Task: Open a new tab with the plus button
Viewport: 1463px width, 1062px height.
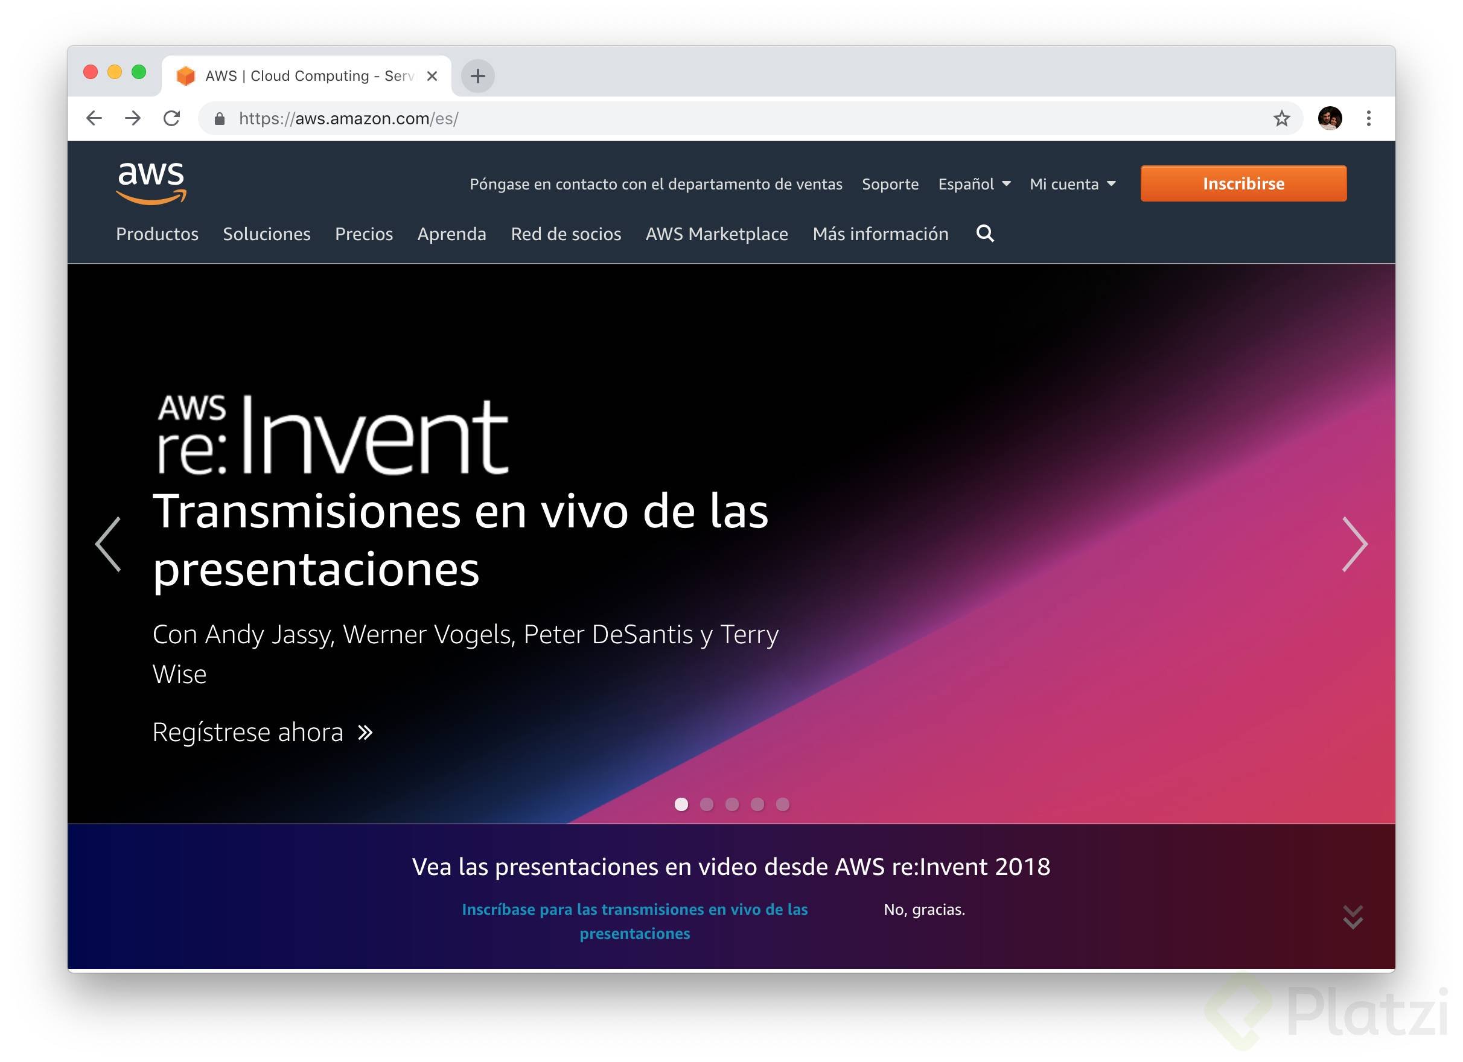Action: (x=477, y=76)
